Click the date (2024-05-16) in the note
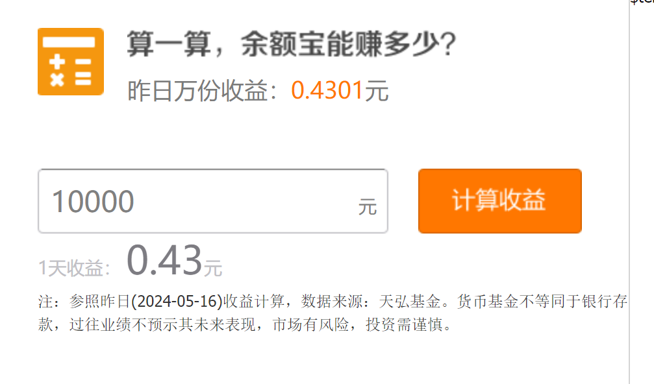The height and width of the screenshot is (384, 654). (x=177, y=301)
